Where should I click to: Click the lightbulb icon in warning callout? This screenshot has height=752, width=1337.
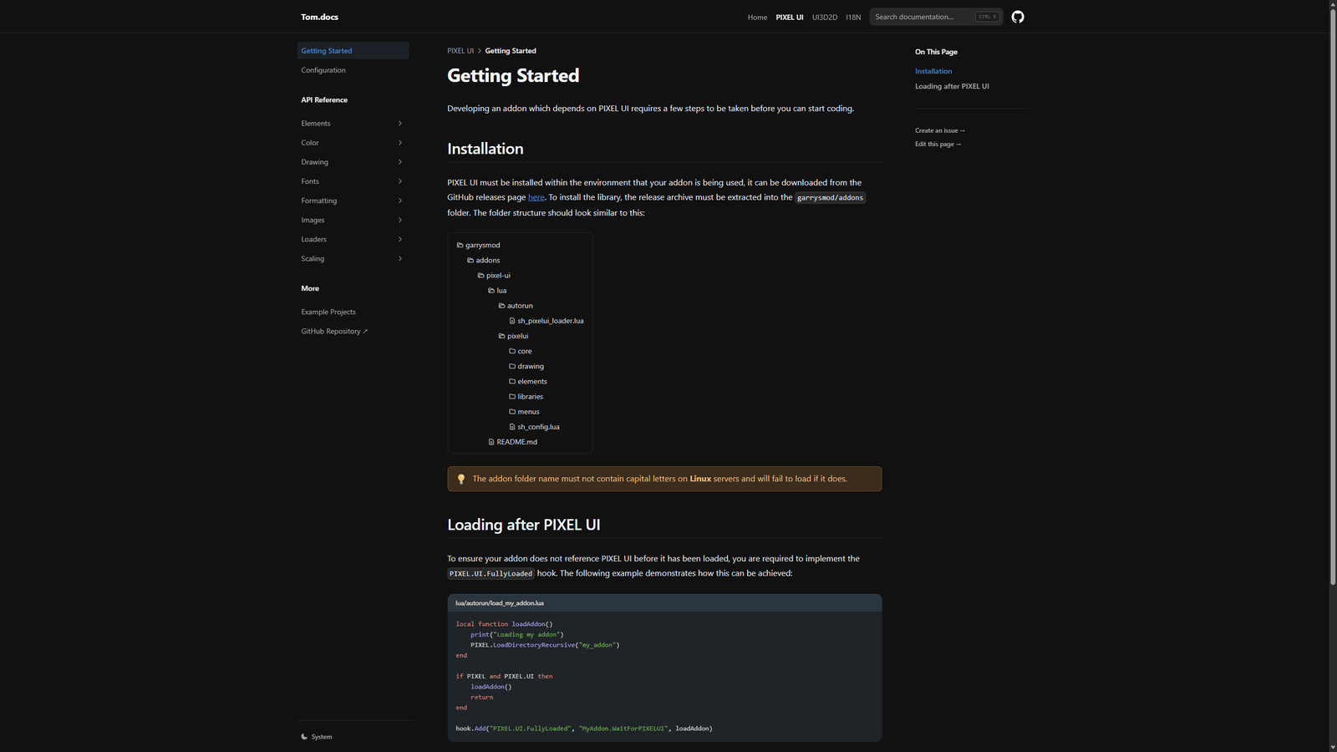[460, 479]
